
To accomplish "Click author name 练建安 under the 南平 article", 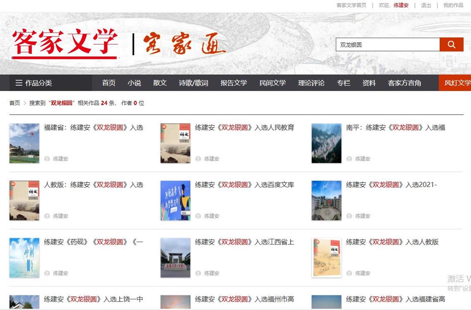I will 363,159.
